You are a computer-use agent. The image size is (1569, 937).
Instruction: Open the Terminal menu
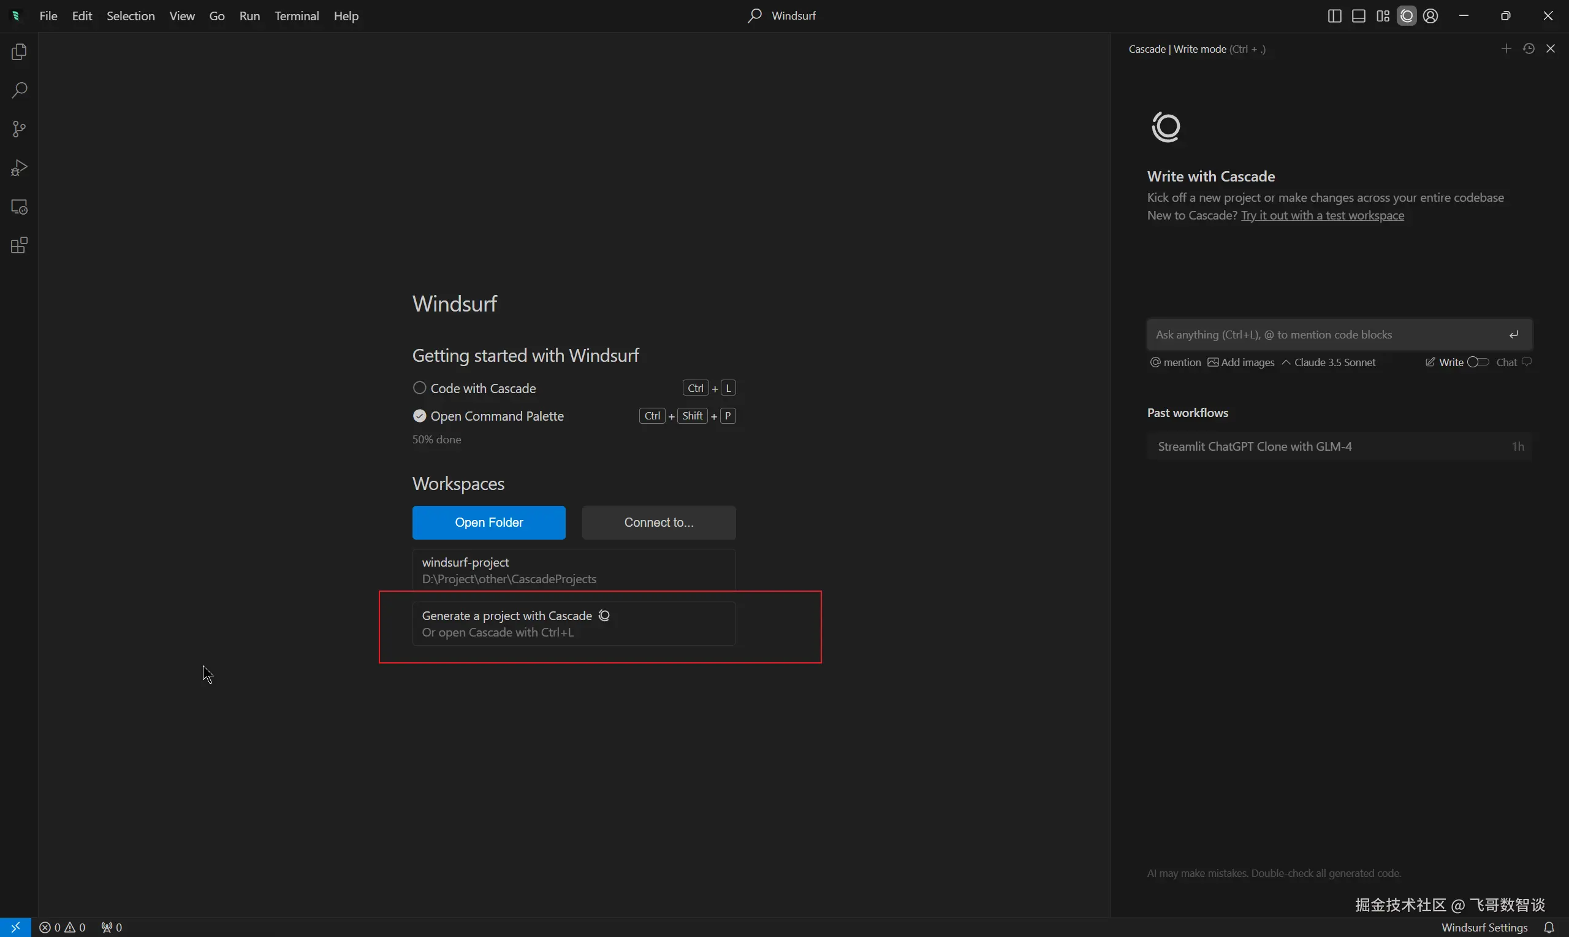(x=297, y=16)
